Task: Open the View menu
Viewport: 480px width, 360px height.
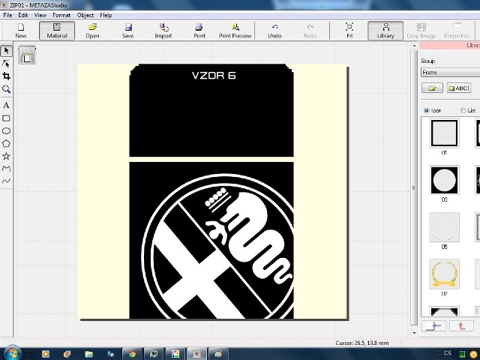Action: click(x=40, y=15)
